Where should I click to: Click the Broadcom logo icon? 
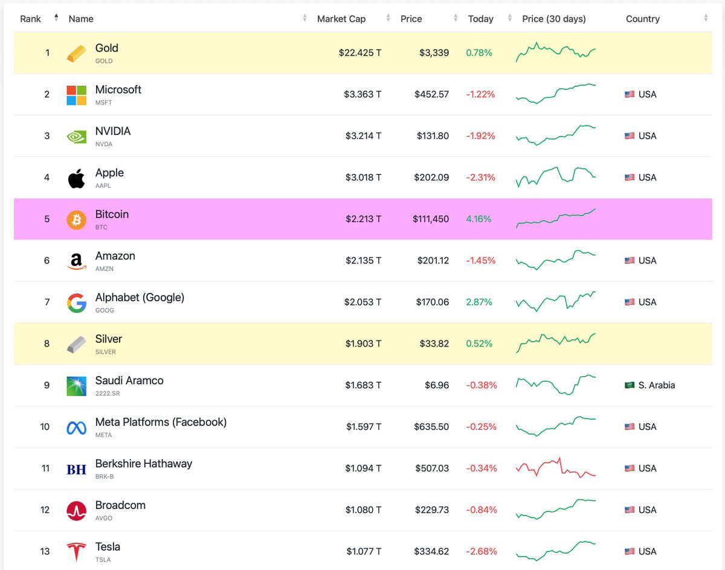(76, 511)
